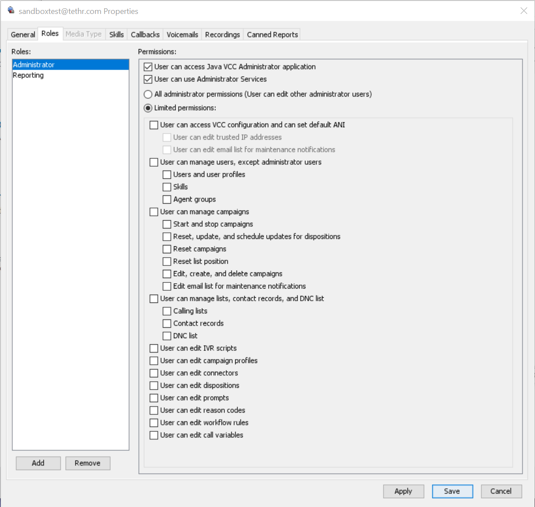Select the Administrator role

pos(33,65)
